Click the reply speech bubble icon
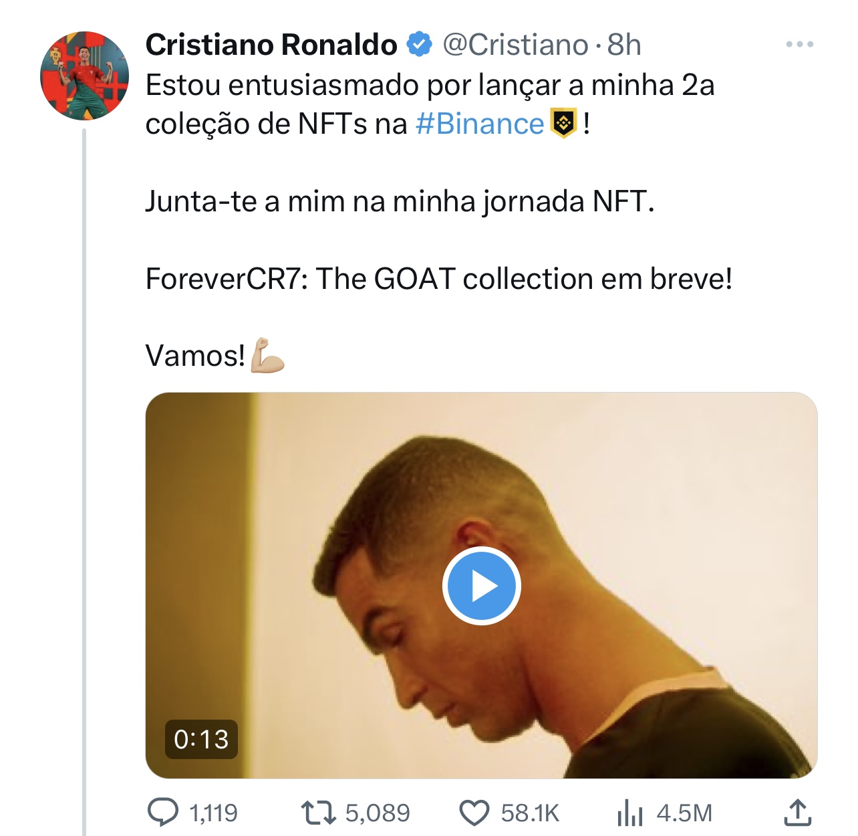 point(162,813)
